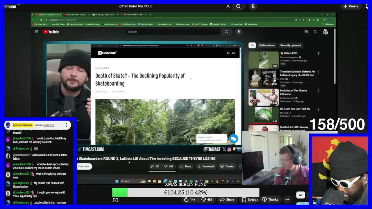
Task: Start voice search with top microphone icon
Action: click(x=253, y=6)
